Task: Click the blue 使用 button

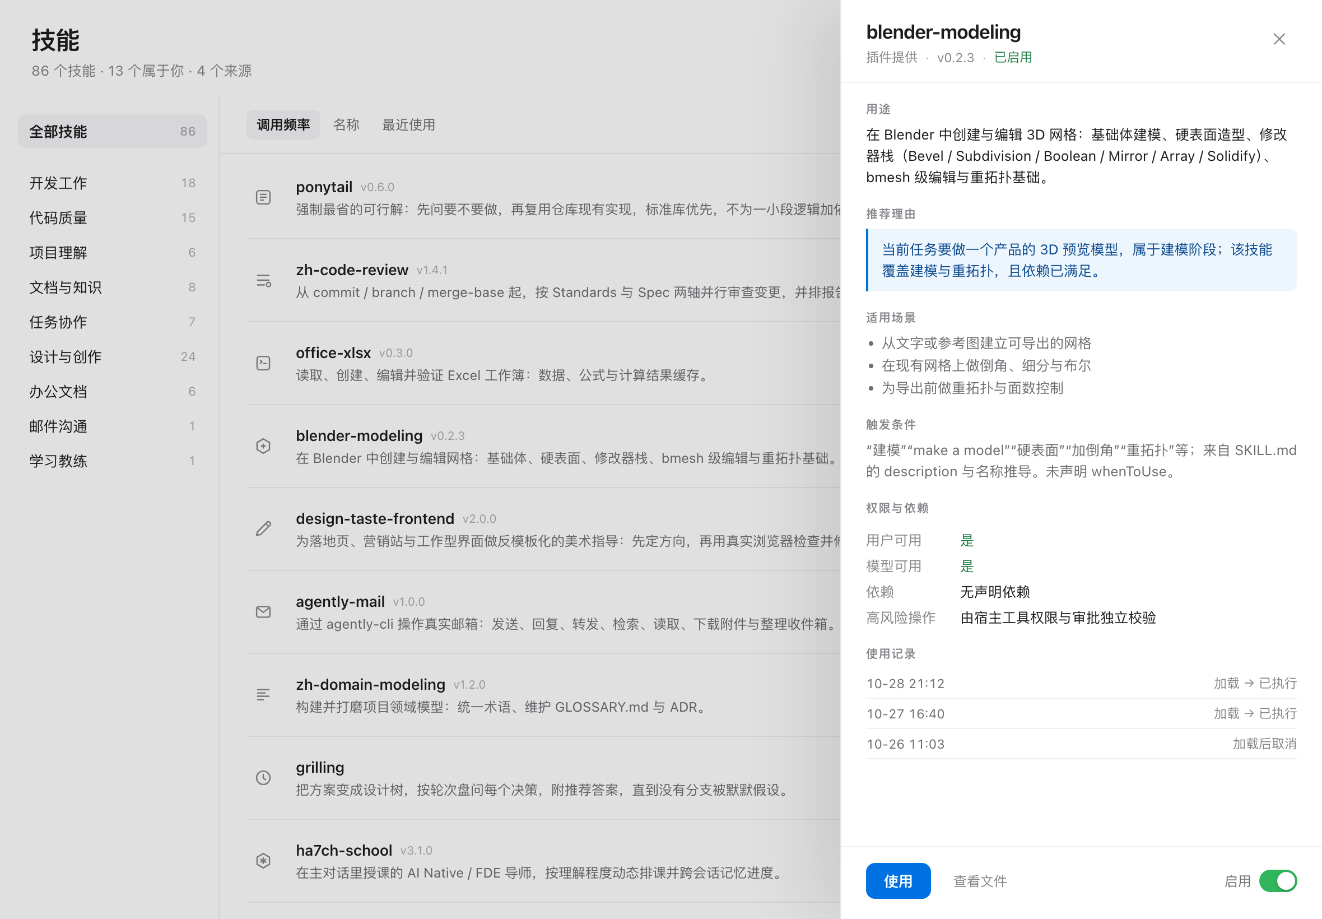Action: pos(898,881)
